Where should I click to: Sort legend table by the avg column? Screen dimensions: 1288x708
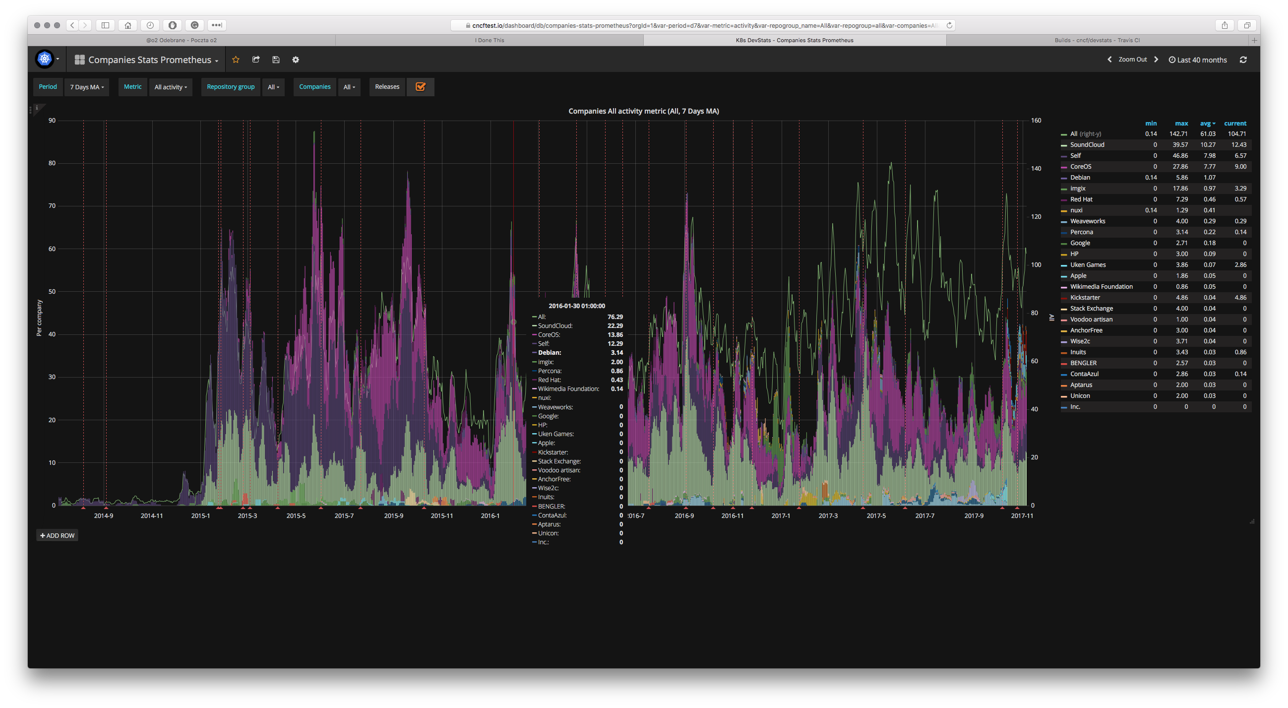pos(1207,123)
